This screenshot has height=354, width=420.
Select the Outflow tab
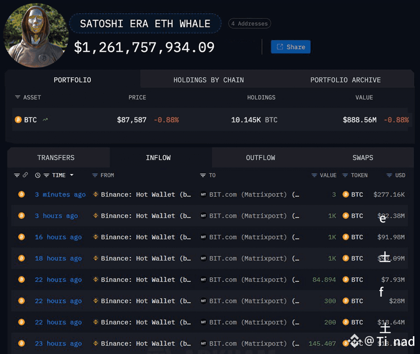click(261, 157)
